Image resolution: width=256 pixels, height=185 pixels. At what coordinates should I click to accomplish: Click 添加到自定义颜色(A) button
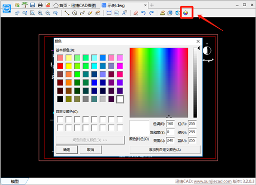click(x=165, y=150)
